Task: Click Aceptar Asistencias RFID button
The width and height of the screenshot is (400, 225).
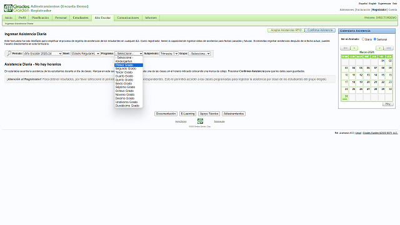Action: pos(286,30)
